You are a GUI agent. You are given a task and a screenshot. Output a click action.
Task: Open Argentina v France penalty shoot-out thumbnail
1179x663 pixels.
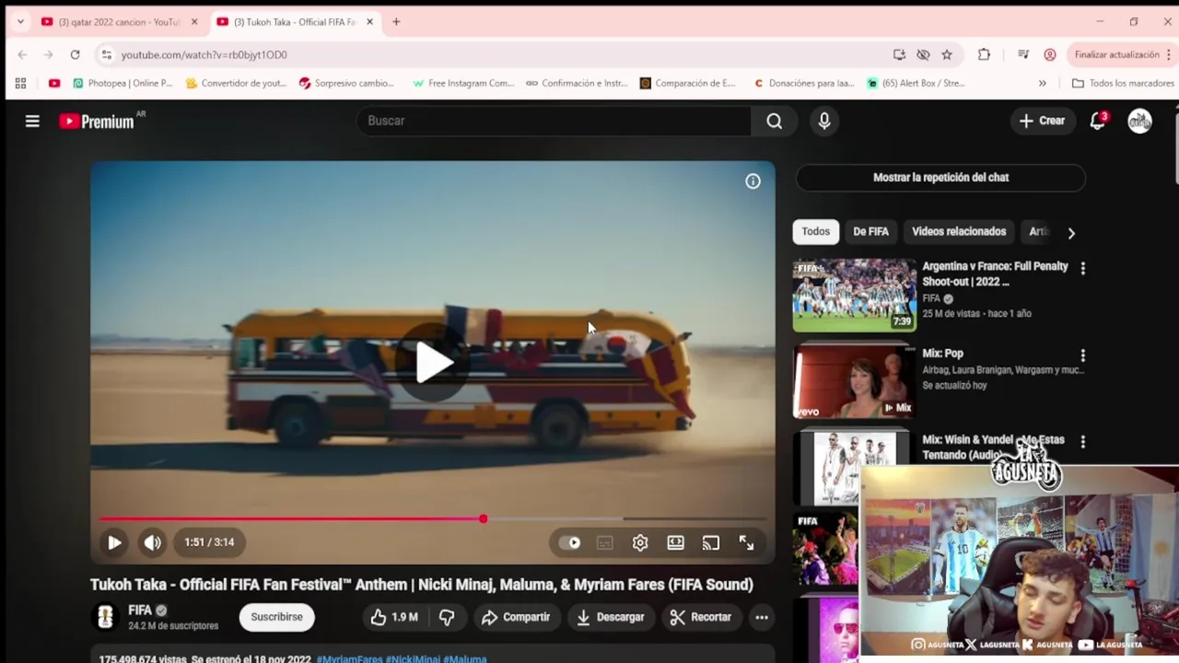tap(855, 295)
